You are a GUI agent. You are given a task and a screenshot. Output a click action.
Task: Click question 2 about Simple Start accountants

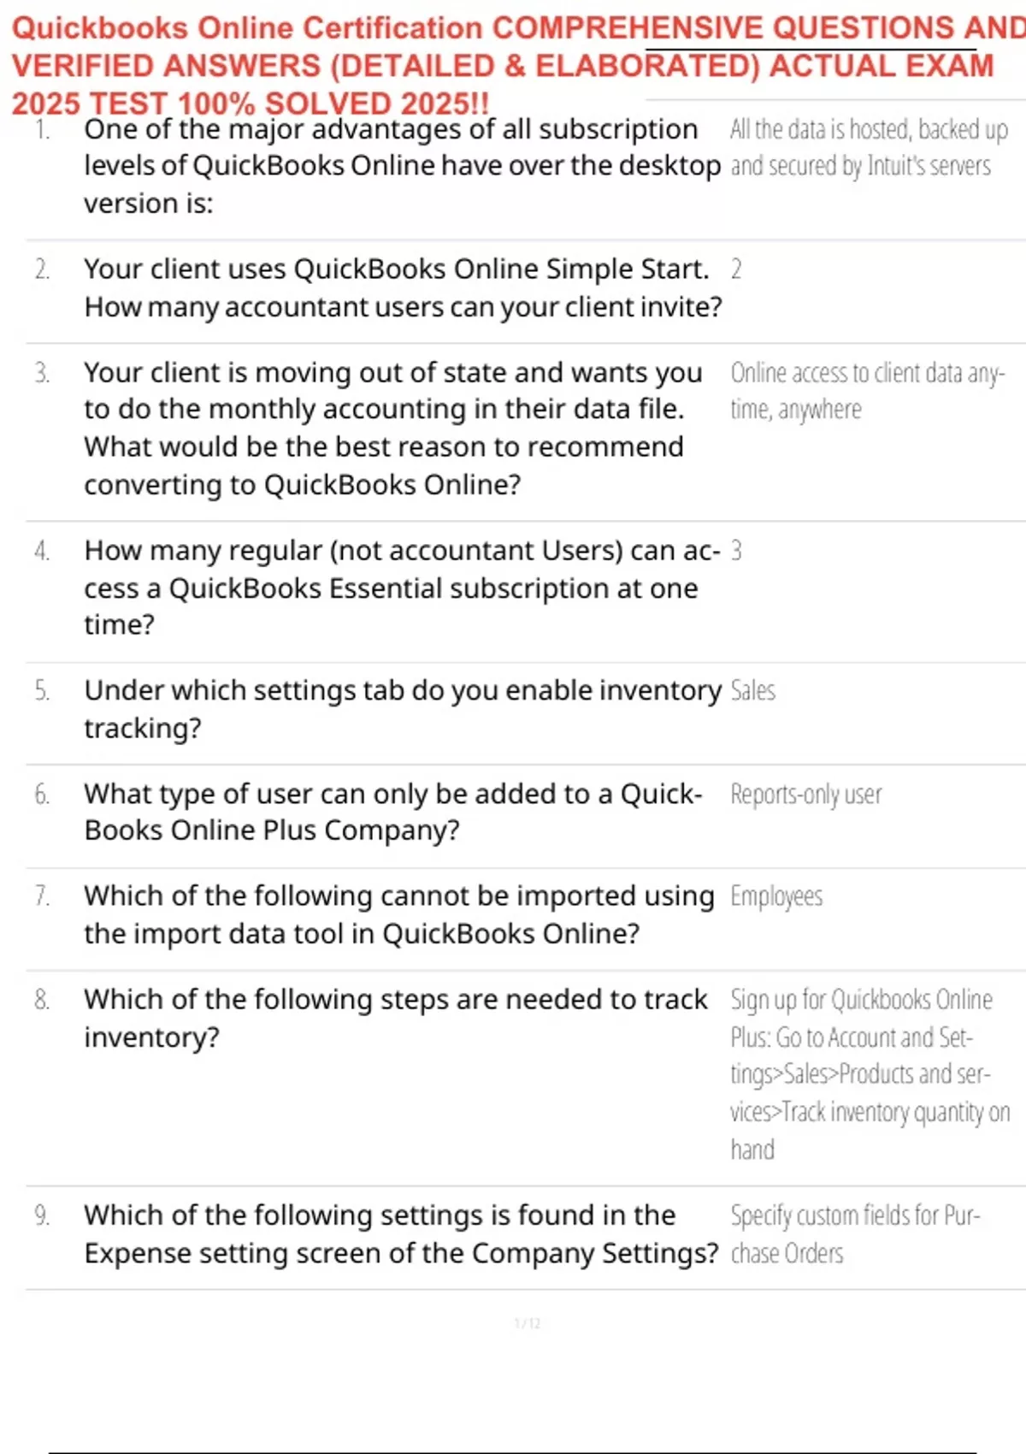[402, 288]
